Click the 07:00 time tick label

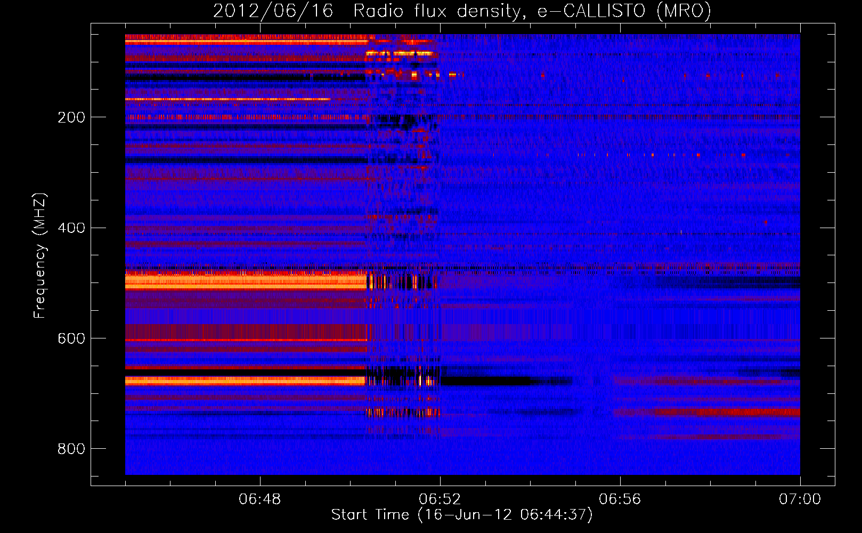(x=800, y=499)
